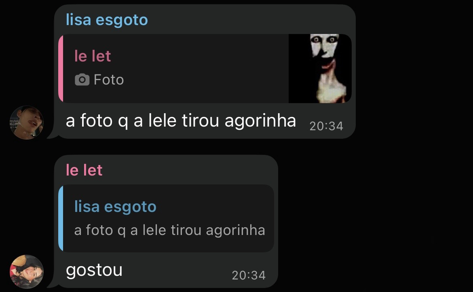Click the 20:34 timestamp on first message
This screenshot has height=292, width=473.
pyautogui.click(x=326, y=126)
